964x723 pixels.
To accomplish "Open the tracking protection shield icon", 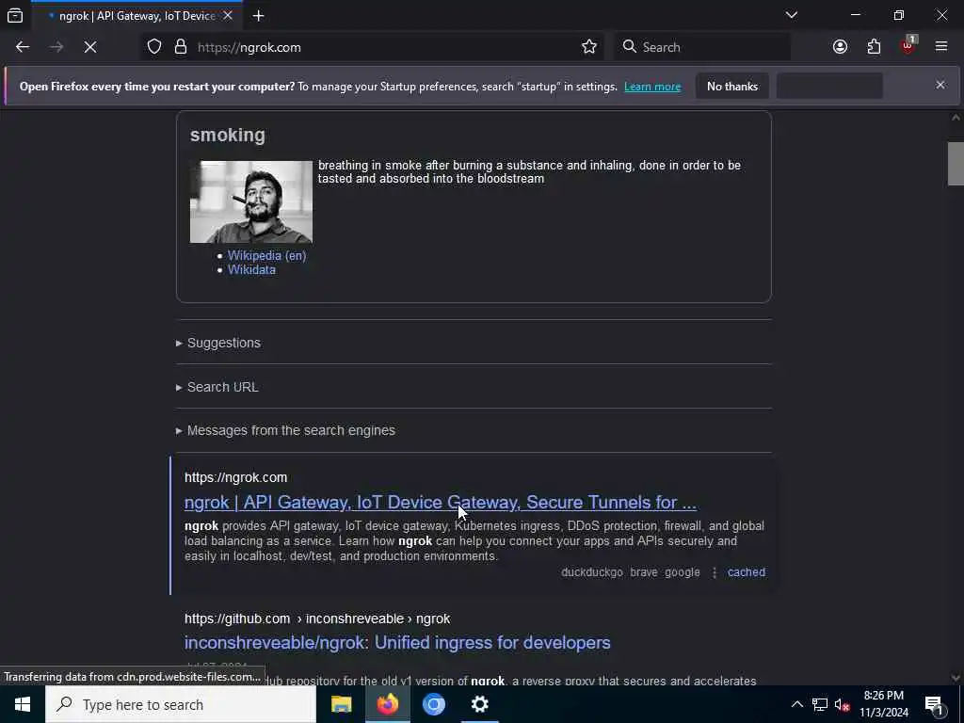I will click(x=154, y=47).
